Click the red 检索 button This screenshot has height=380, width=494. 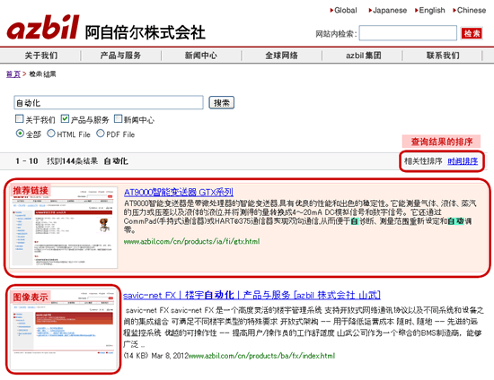tap(472, 33)
